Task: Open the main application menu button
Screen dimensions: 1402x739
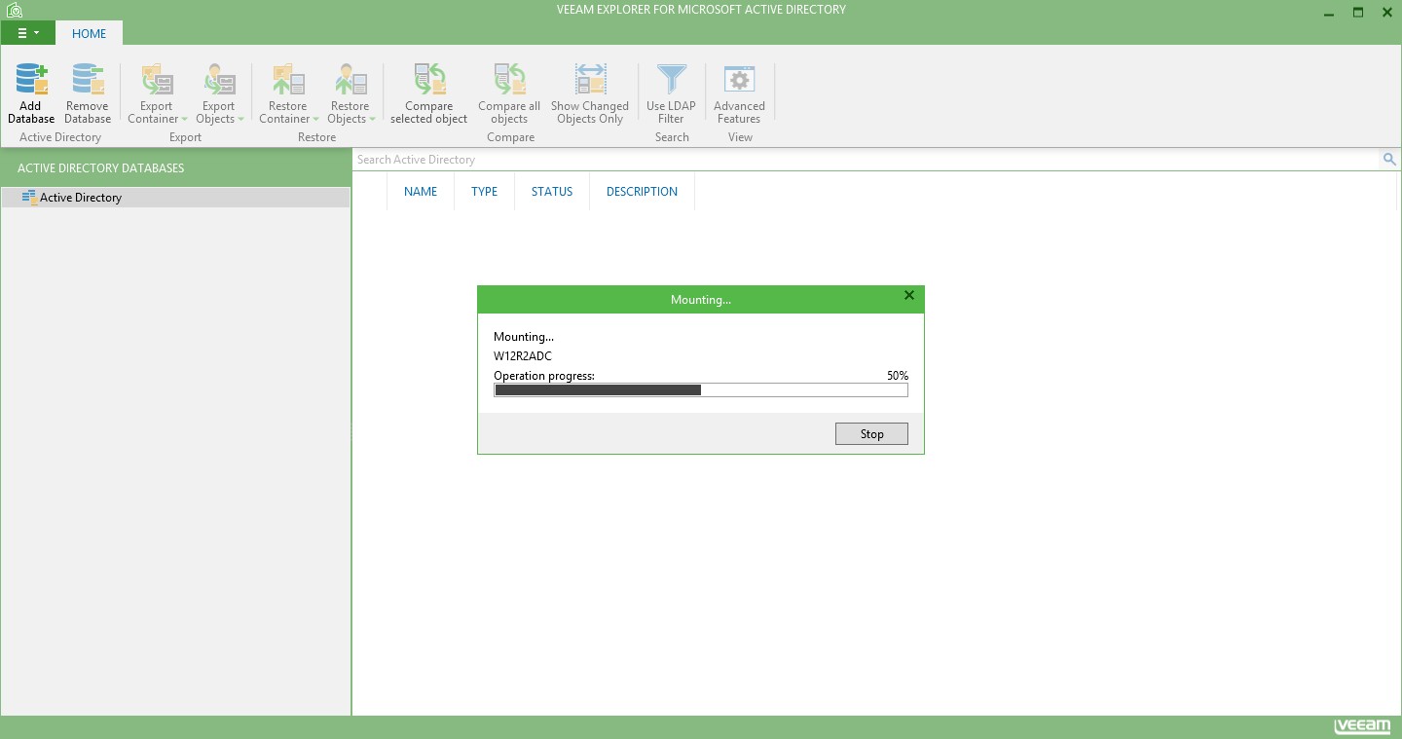Action: tap(27, 33)
